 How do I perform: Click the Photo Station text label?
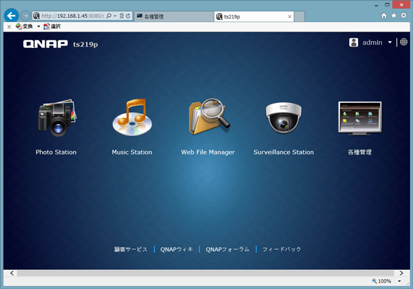pos(56,152)
